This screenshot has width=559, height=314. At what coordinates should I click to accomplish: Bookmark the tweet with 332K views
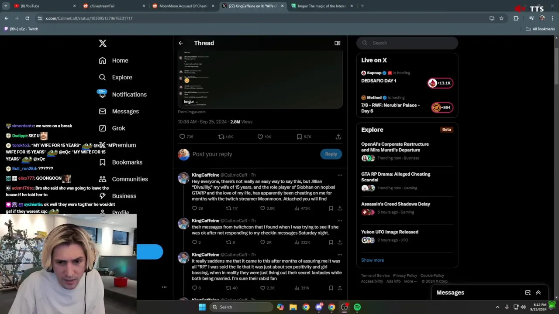pos(331,242)
